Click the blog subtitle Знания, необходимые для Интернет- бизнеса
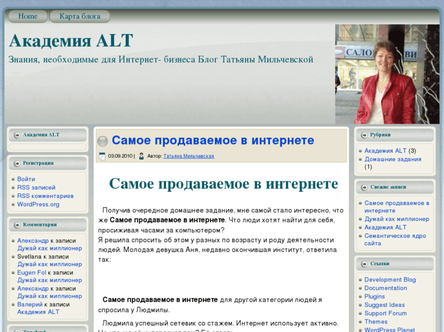Viewport: 444px width, 332px height. [x=102, y=60]
